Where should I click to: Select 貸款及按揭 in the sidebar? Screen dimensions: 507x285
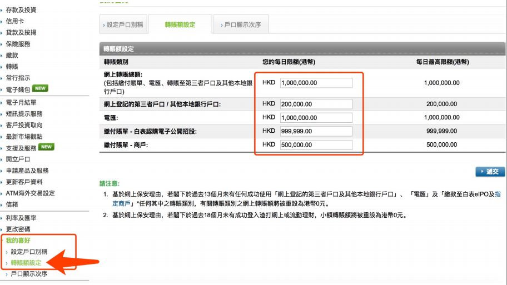(21, 33)
